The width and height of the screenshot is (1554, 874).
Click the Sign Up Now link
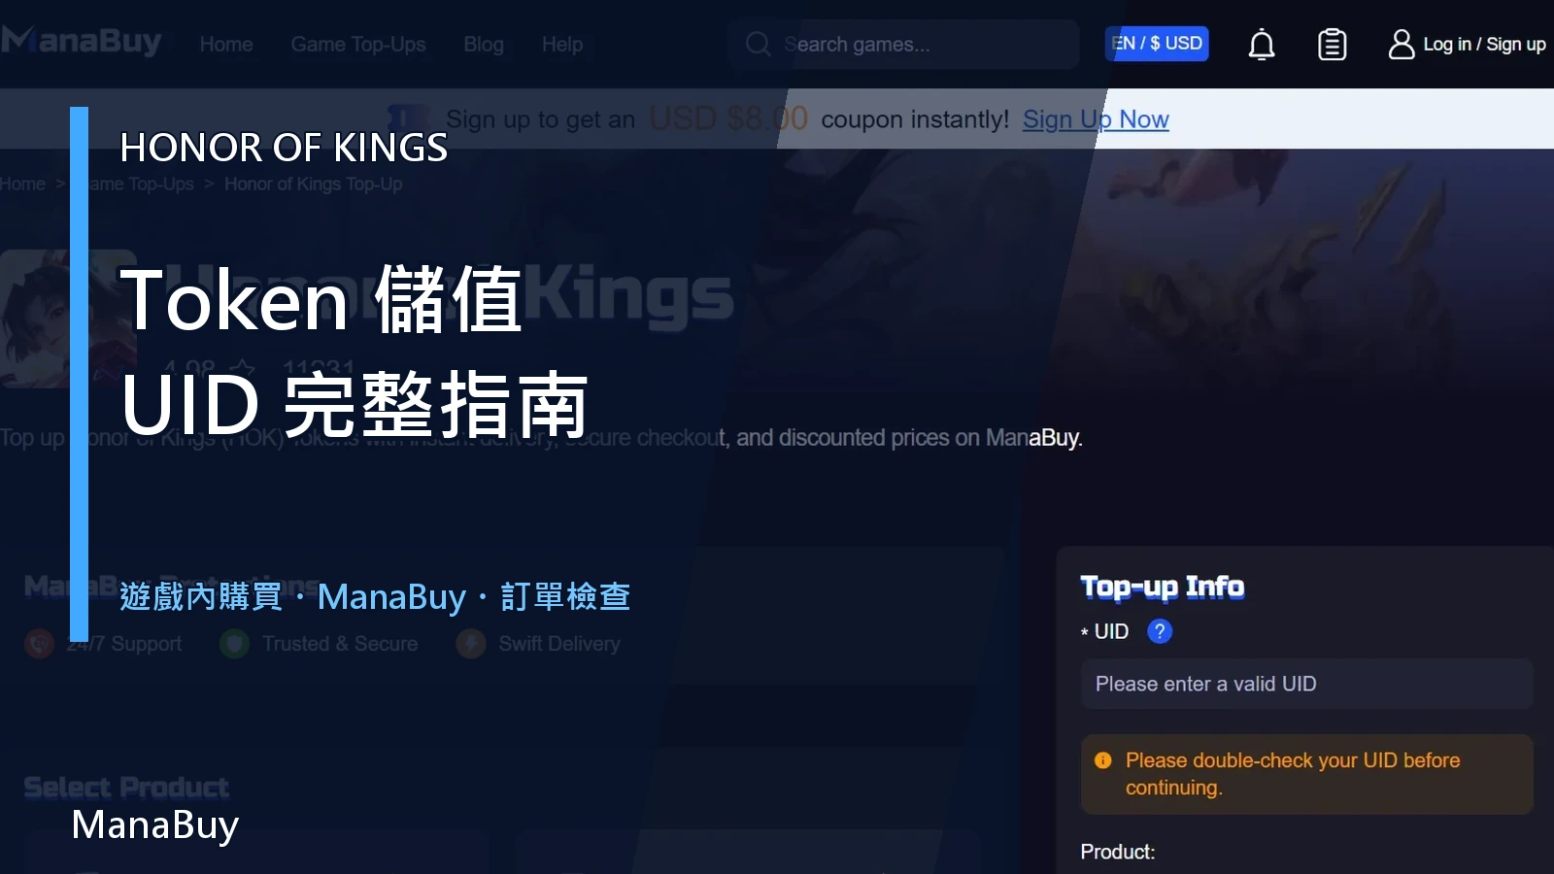click(1096, 119)
